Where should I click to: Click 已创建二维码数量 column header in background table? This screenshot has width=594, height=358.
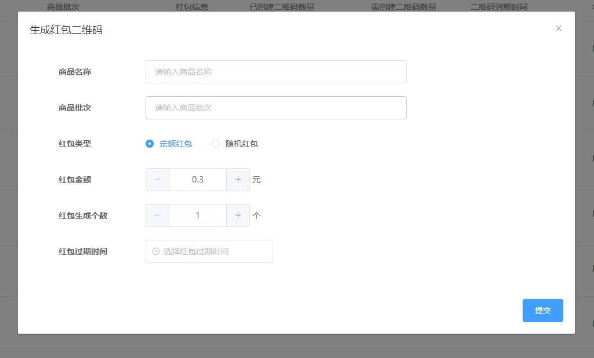pos(282,7)
